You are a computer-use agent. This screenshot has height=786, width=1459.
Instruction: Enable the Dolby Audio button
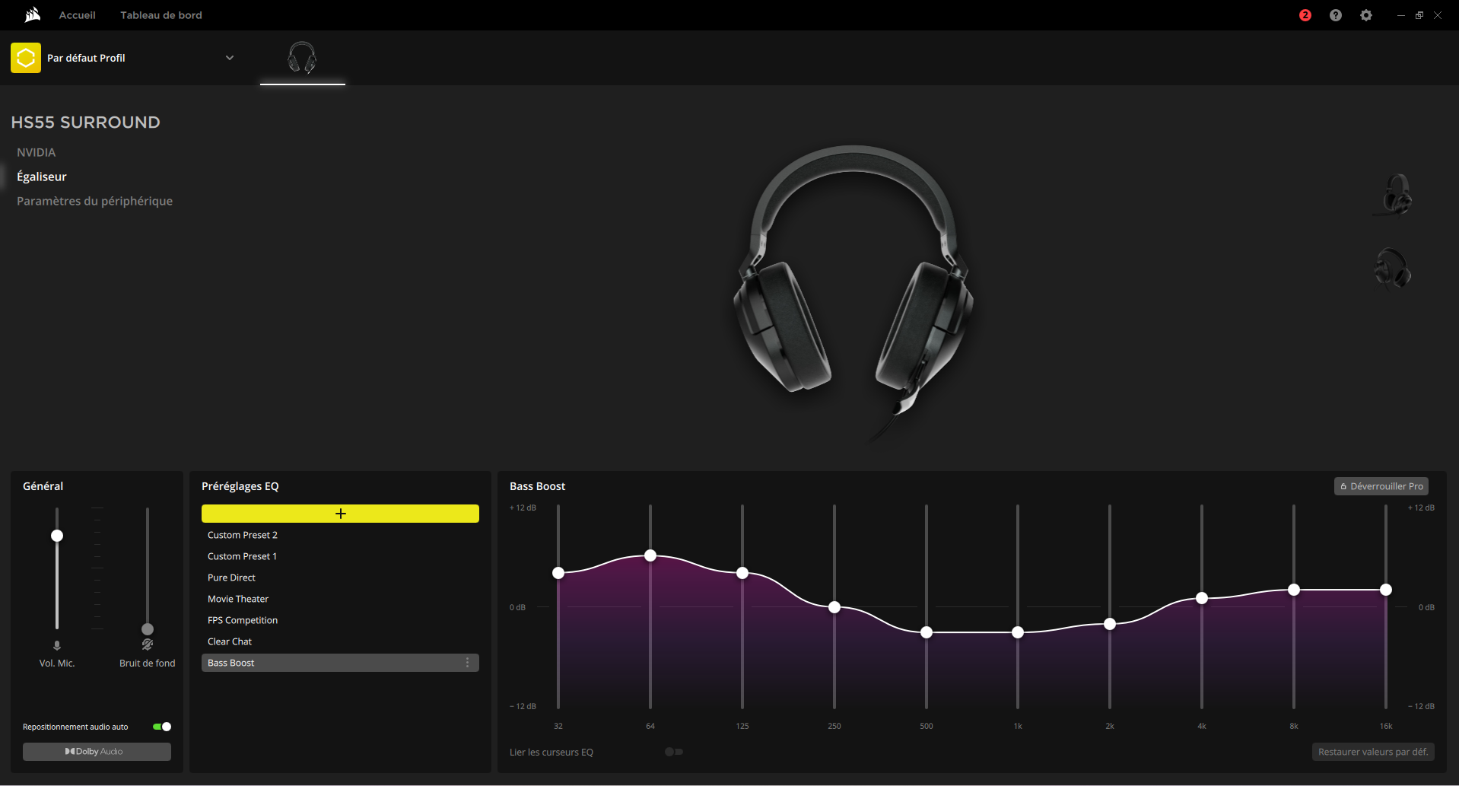[97, 752]
